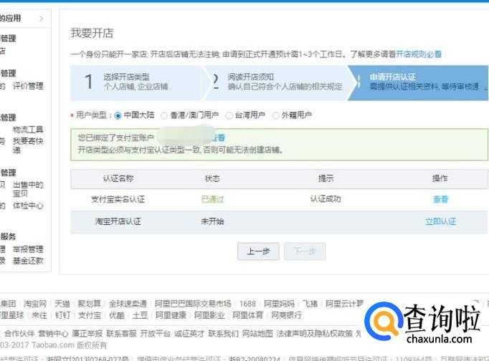The image size is (489, 361).
Task: Click 立即认证 link for 淘宝开店认证
Action: point(440,222)
